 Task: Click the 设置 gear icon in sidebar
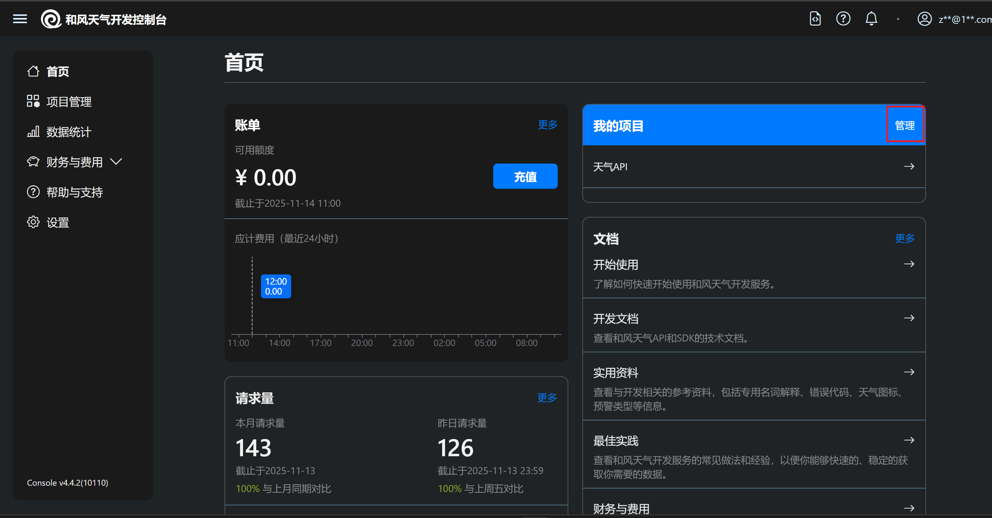(x=33, y=222)
